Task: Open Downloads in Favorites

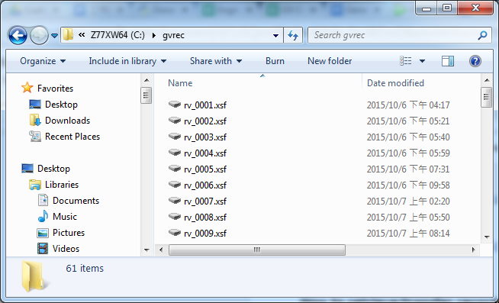Action: click(x=67, y=121)
